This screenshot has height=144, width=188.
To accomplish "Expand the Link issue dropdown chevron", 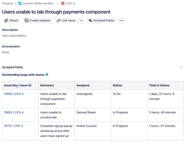I will (x=81, y=21).
